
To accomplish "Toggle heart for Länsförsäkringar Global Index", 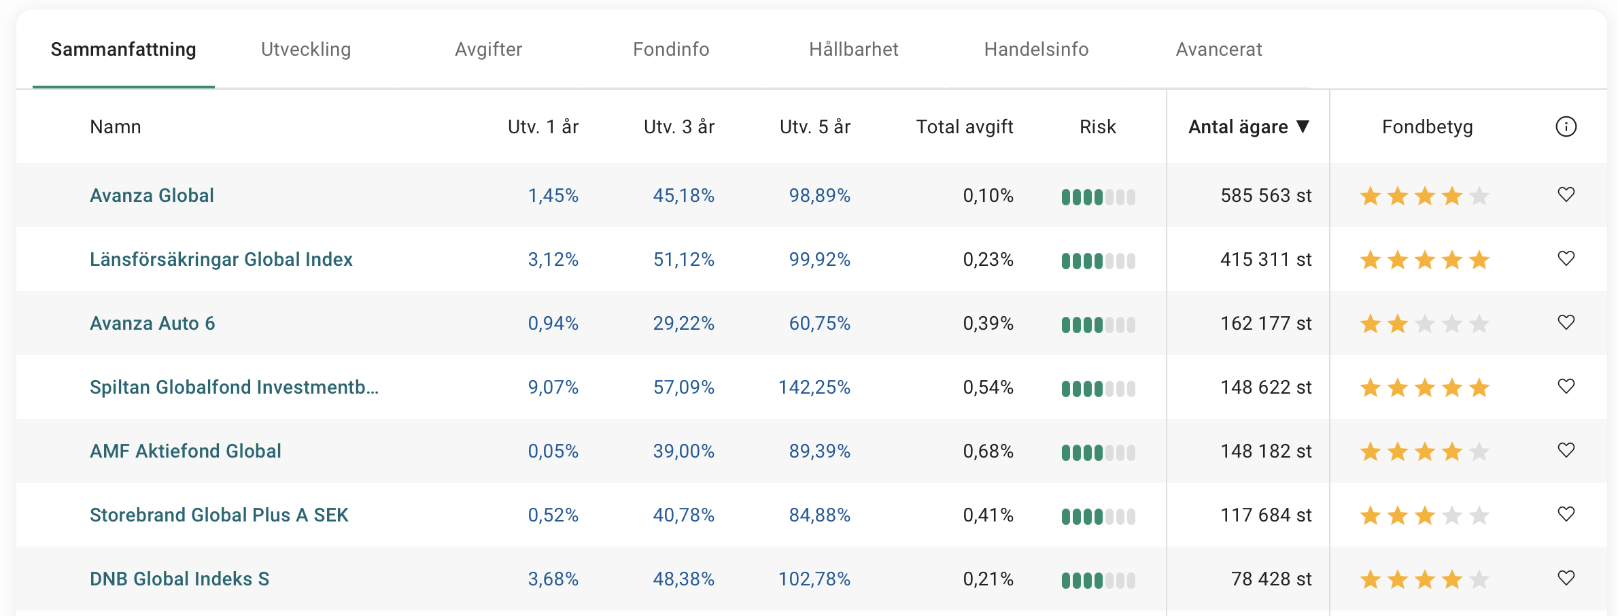I will (x=1566, y=259).
